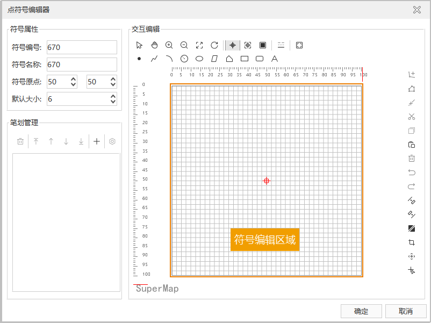
Task: Click the 取消 button
Action: (406, 311)
